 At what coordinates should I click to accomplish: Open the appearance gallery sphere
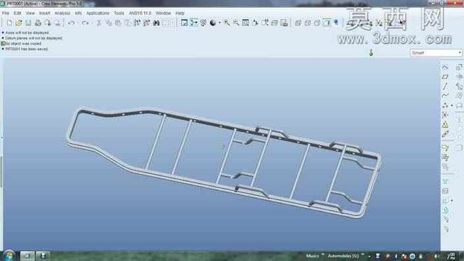point(213,23)
